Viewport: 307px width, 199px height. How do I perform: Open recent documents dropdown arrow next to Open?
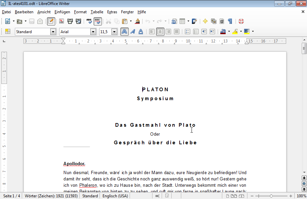click(25, 21)
